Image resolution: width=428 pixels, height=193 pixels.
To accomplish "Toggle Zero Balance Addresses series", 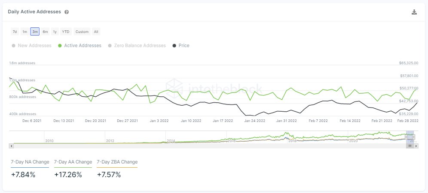I will (x=137, y=46).
